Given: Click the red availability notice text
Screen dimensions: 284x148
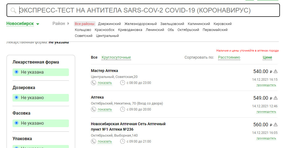Looking at the screenshot, I should click(x=248, y=51).
